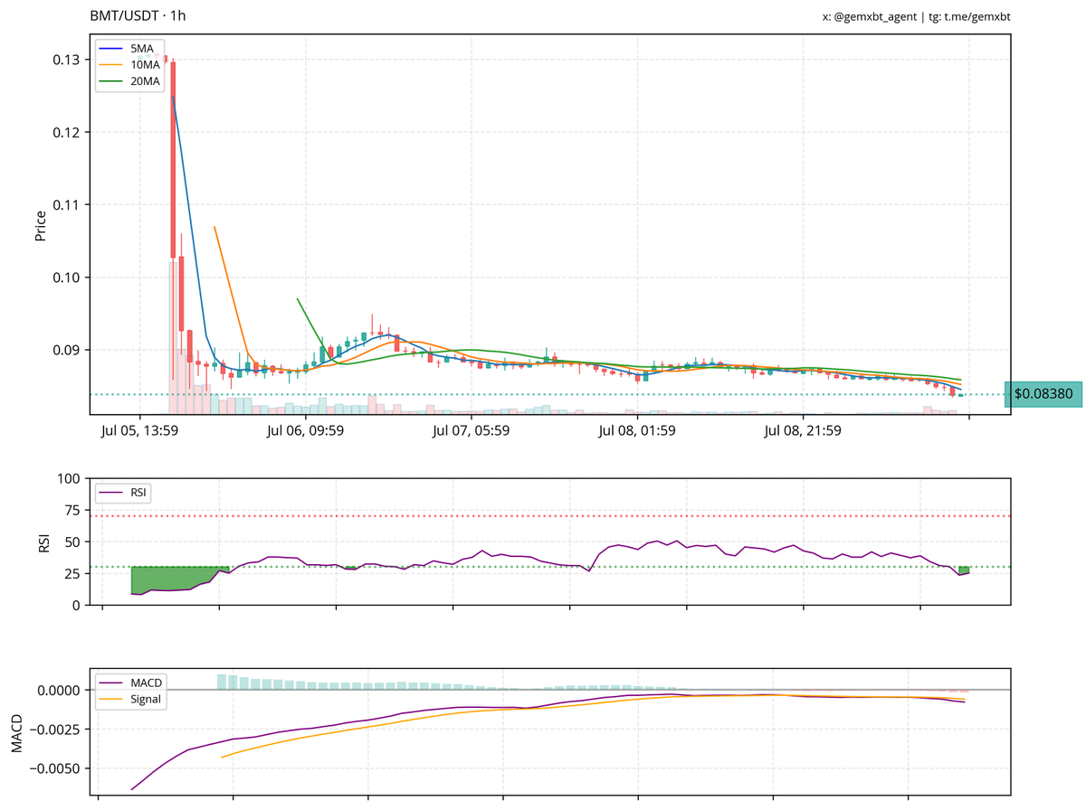Click the 0.13 price axis label
This screenshot has height=810, width=1086.
[66, 60]
